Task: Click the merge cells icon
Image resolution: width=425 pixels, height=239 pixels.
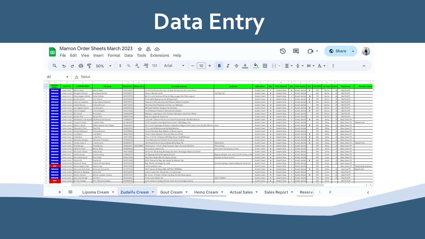Action: pos(274,66)
